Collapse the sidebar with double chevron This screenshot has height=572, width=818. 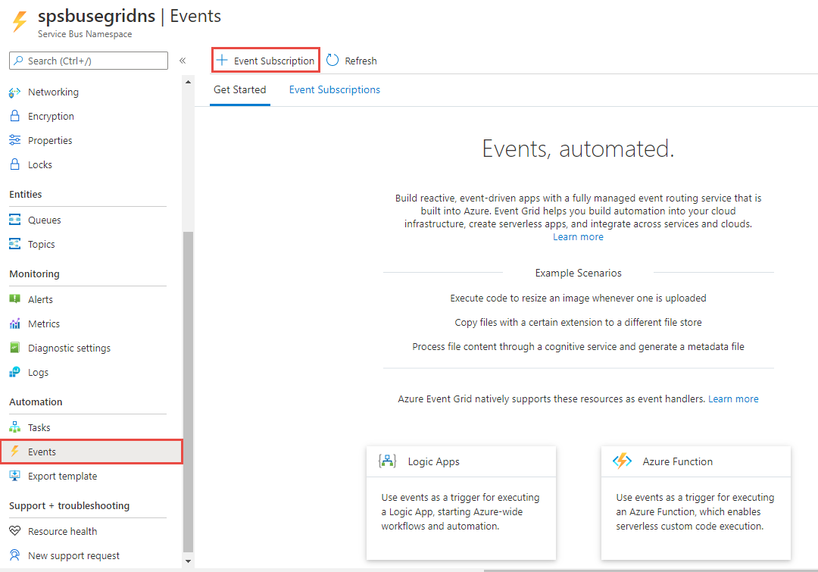click(x=183, y=61)
